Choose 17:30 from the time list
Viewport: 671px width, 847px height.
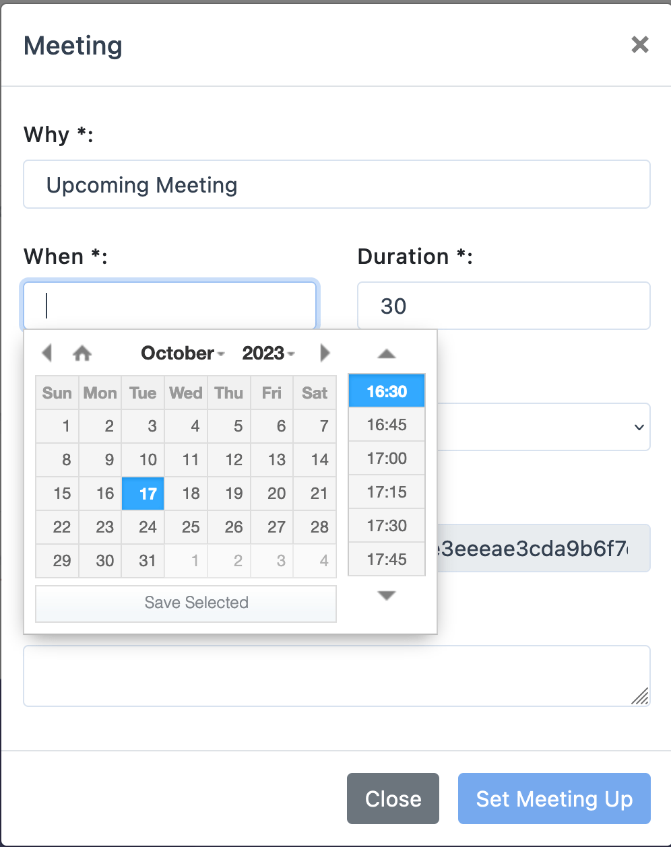(x=387, y=526)
